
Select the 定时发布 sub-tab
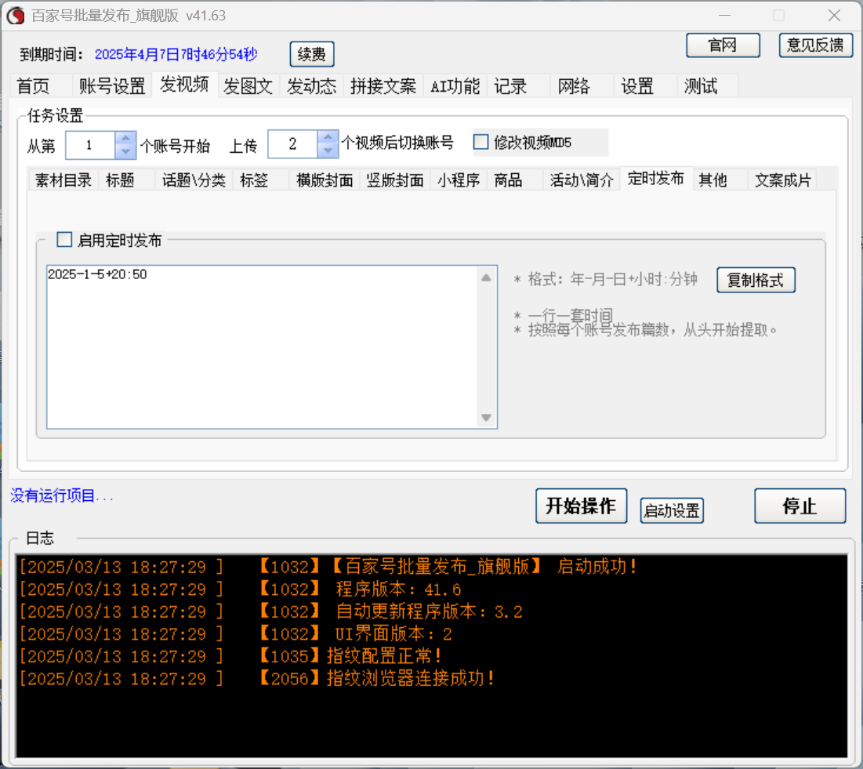pyautogui.click(x=656, y=179)
